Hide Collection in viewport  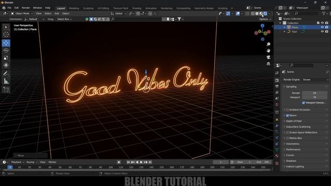click(322, 23)
